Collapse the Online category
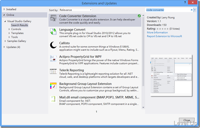 pyautogui.click(x=4, y=15)
